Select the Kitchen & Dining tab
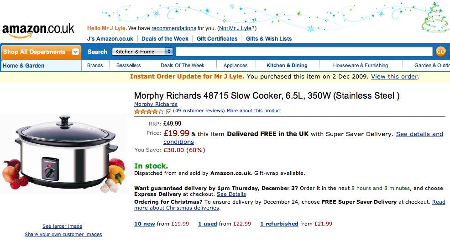The width and height of the screenshot is (450, 242). (287, 65)
